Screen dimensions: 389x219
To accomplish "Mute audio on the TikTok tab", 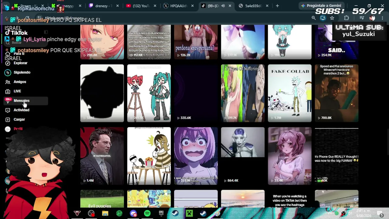I will (223, 6).
